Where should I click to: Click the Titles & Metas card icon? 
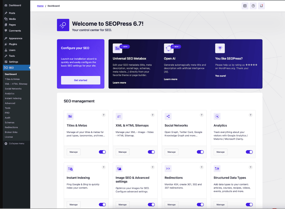[x=70, y=116]
